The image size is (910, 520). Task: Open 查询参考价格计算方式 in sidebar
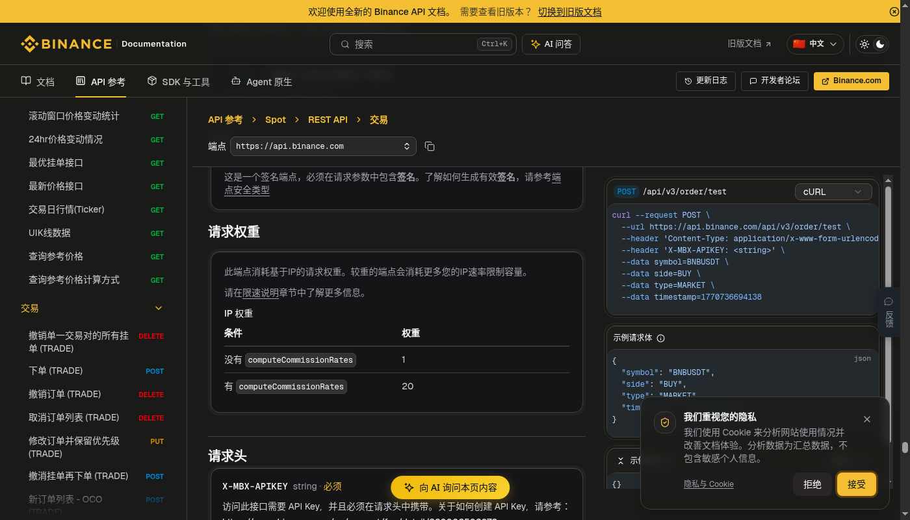96,279
